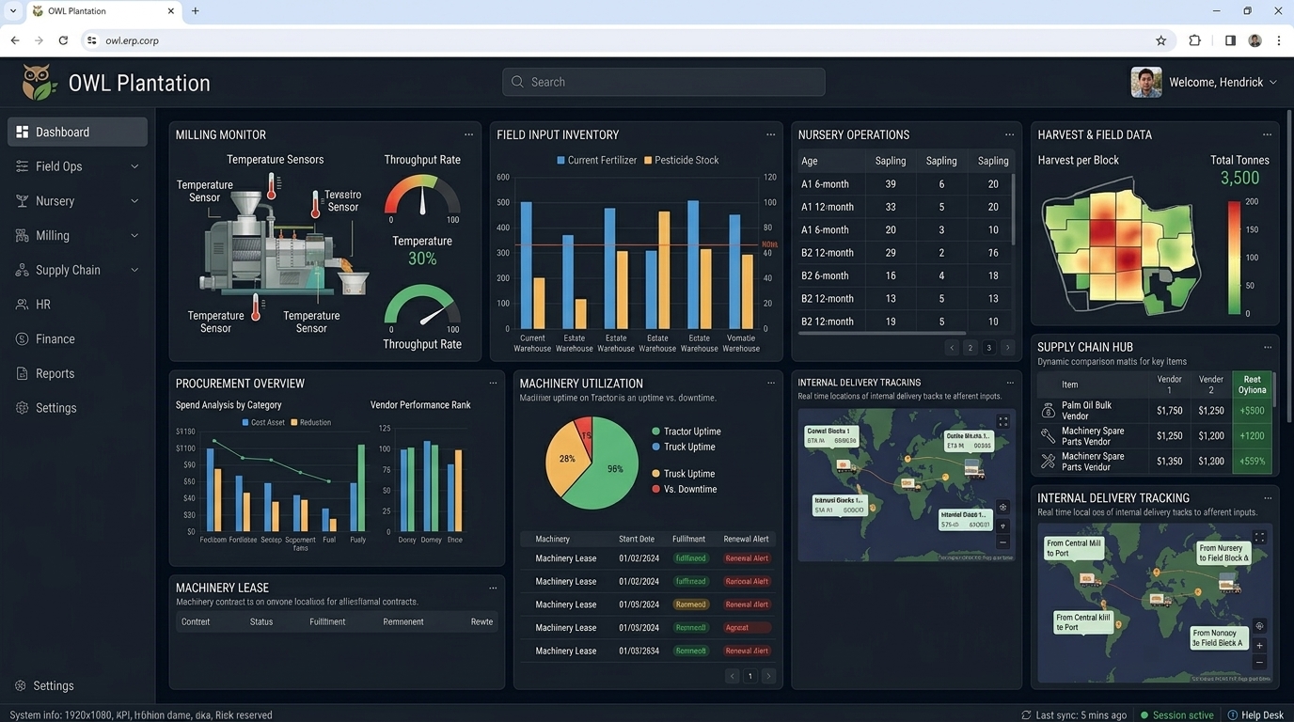The height and width of the screenshot is (722, 1294).
Task: Open the Help Desk link
Action: pos(1256,715)
